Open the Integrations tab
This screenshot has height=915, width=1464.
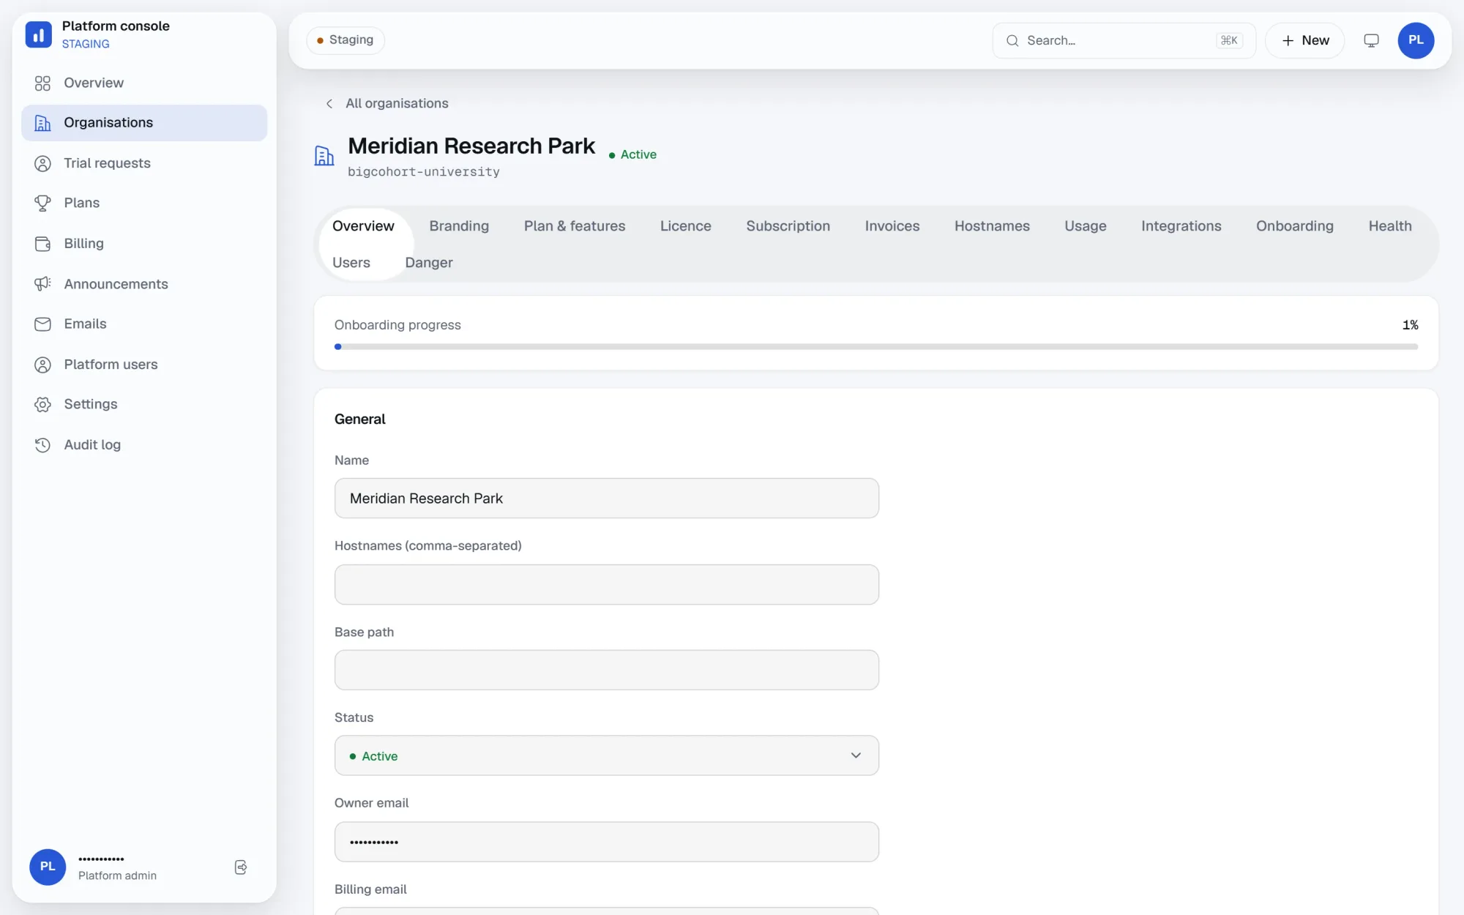click(x=1181, y=226)
